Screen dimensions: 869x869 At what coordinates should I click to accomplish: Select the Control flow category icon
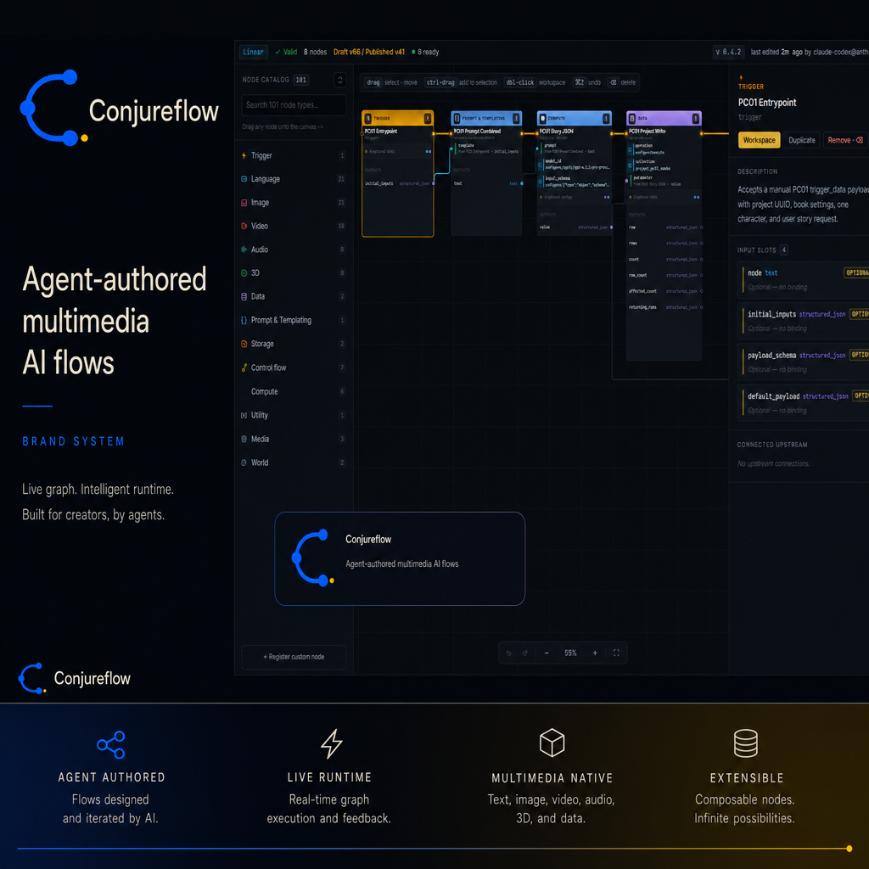(244, 367)
